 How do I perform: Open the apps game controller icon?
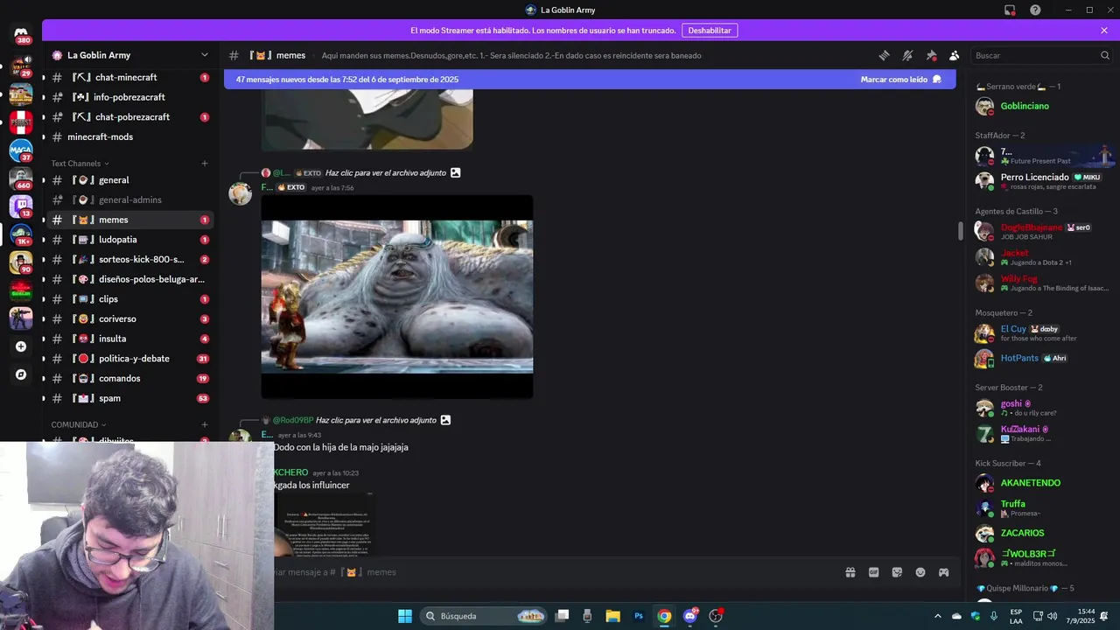[943, 572]
